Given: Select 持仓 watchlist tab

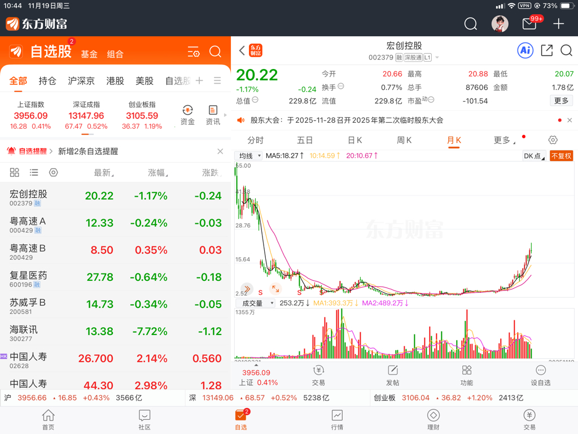Looking at the screenshot, I should click(47, 80).
